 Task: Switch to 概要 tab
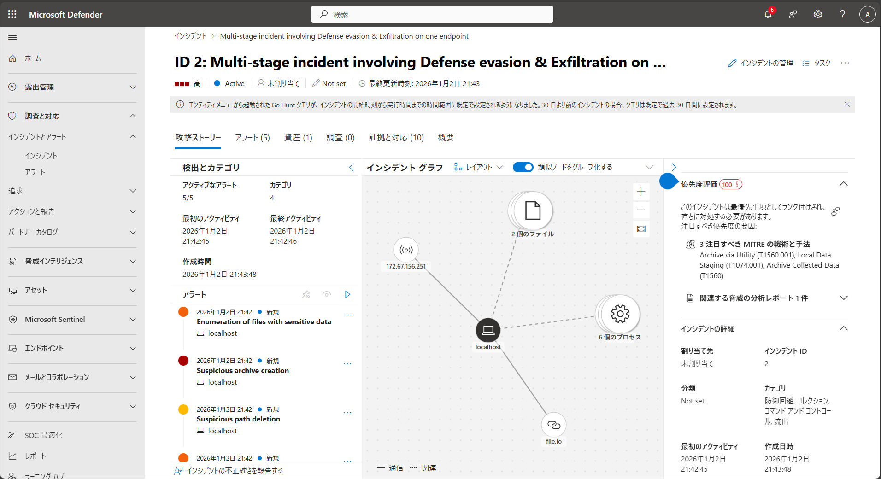click(x=446, y=138)
